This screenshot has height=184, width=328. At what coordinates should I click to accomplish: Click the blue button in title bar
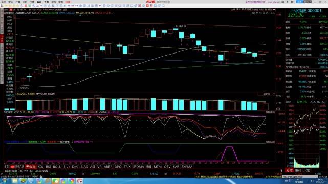[299, 2]
